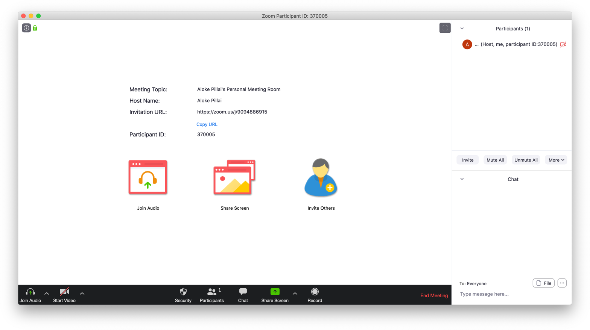Click Unmute All button
This screenshot has height=330, width=590.
pyautogui.click(x=526, y=160)
